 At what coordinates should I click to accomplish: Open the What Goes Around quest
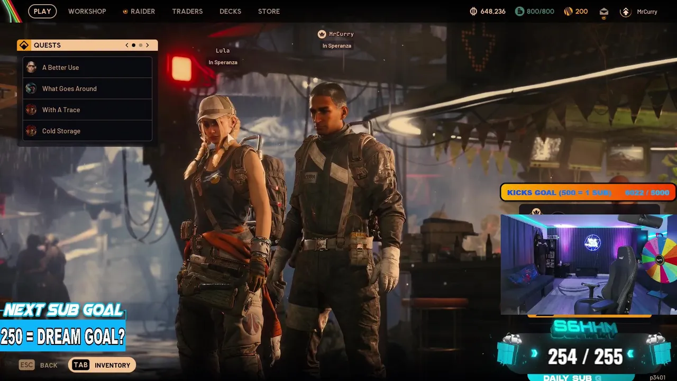(x=87, y=88)
